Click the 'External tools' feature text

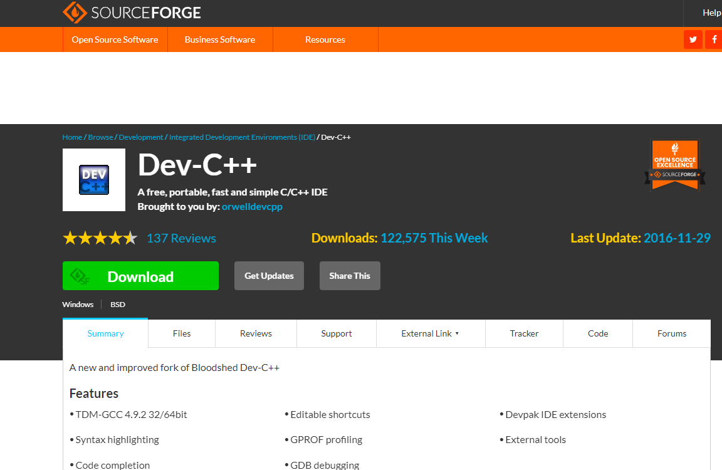(x=535, y=440)
